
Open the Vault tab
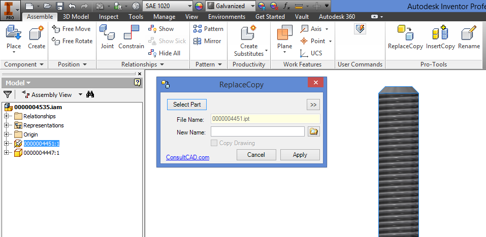pos(302,17)
